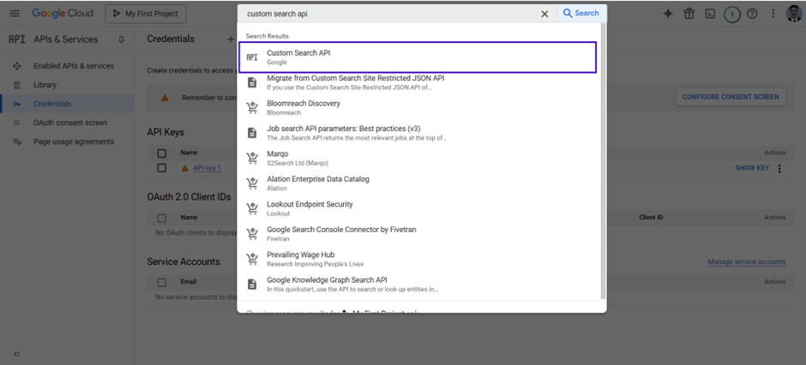Click the Page usage agreements icon
Screen dimensions: 806x365
[17, 141]
